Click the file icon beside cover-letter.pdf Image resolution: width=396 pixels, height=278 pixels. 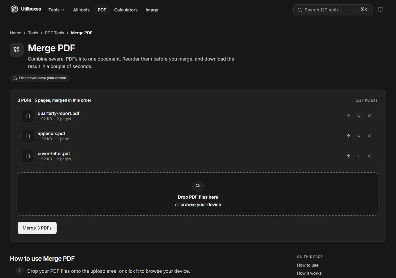[28, 156]
